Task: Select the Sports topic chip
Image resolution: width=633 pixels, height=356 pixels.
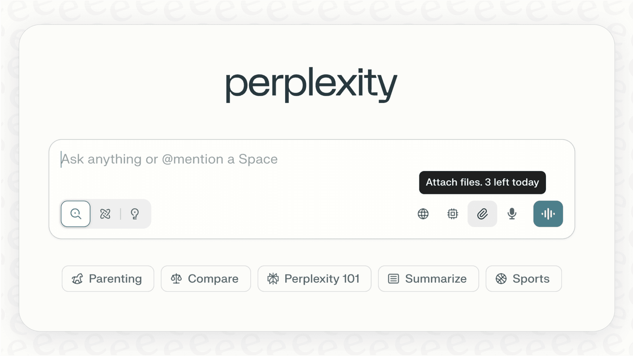Action: 523,279
